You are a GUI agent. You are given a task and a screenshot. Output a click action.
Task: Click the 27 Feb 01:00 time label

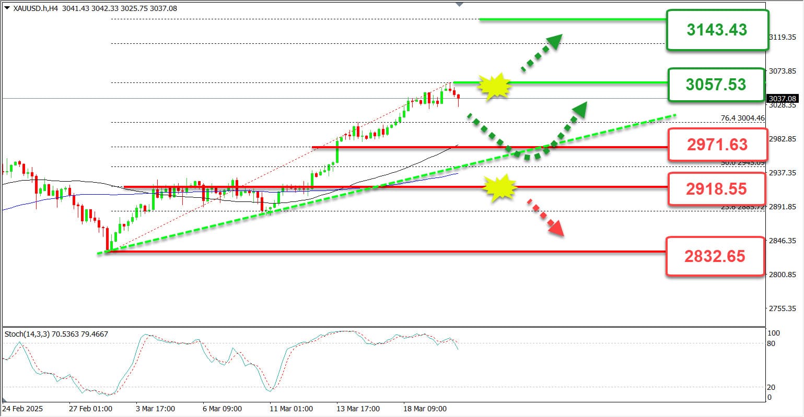coord(90,409)
